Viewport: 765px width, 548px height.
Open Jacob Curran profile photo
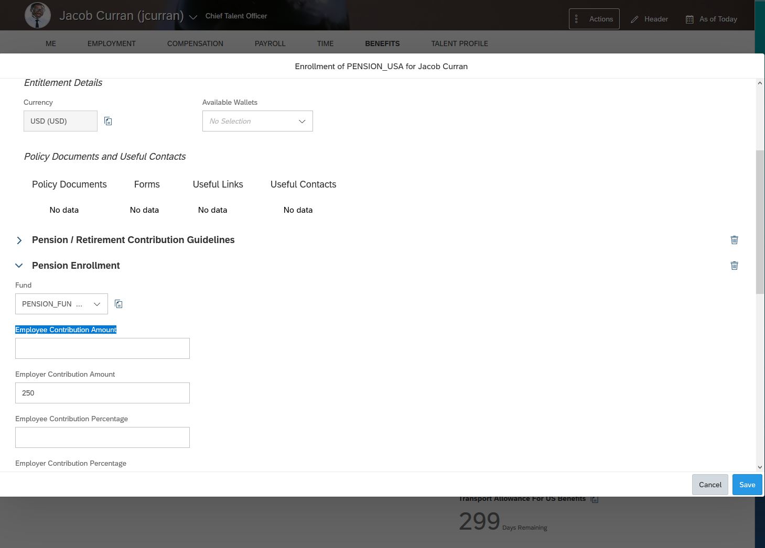tap(38, 15)
